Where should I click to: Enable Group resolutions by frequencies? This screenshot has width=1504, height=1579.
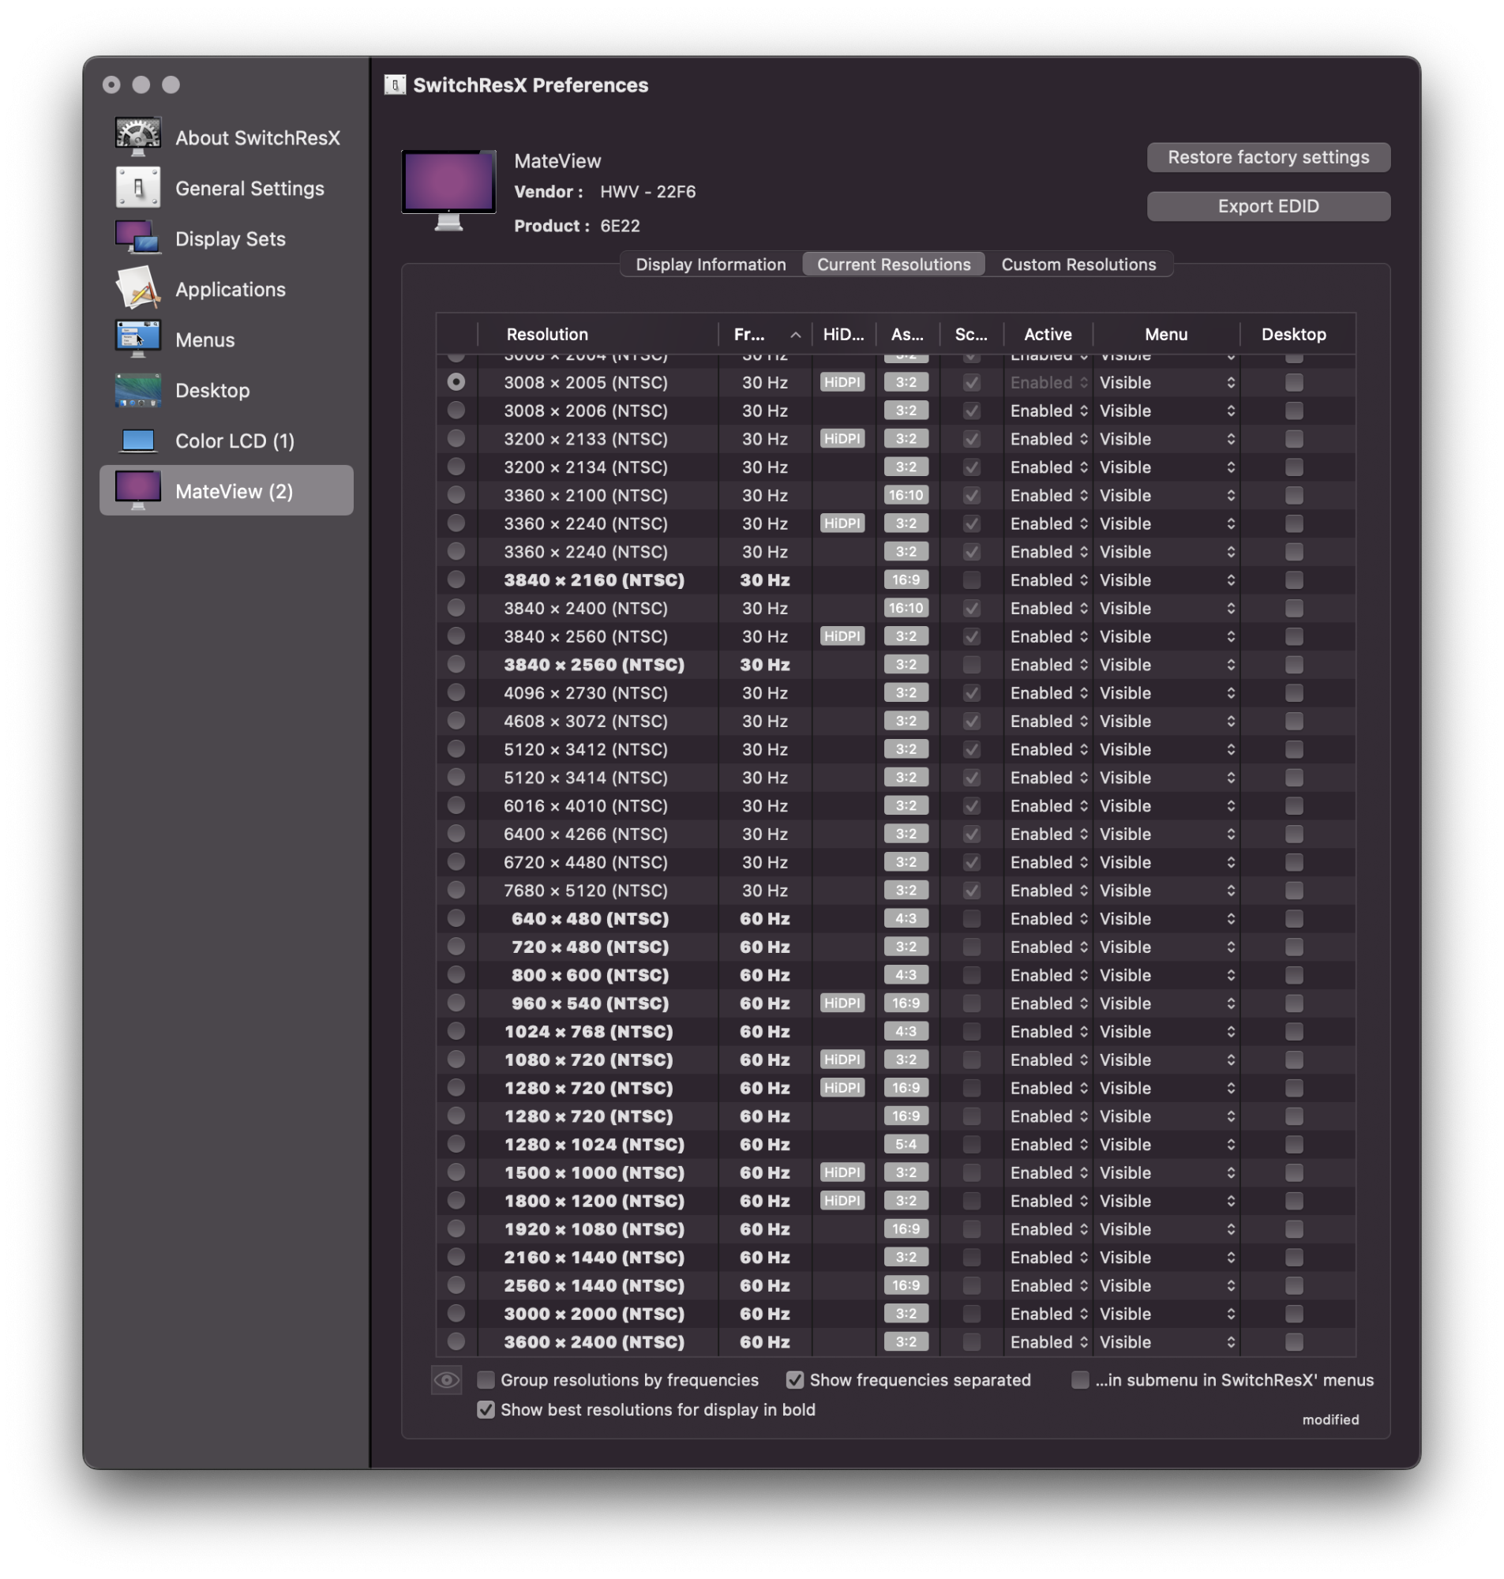[x=486, y=1379]
